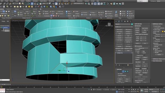Click the object color swatch beside name

click(132, 24)
